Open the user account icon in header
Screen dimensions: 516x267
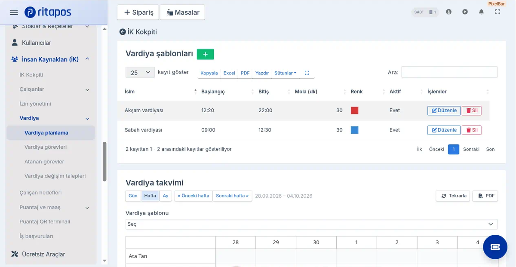point(449,12)
